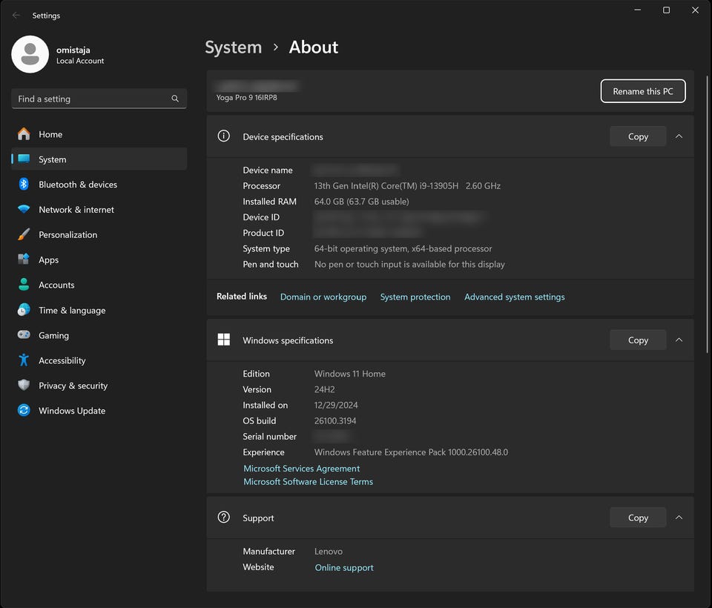This screenshot has width=712, height=608.
Task: Collapse the Windows specifications chevron
Action: [679, 340]
